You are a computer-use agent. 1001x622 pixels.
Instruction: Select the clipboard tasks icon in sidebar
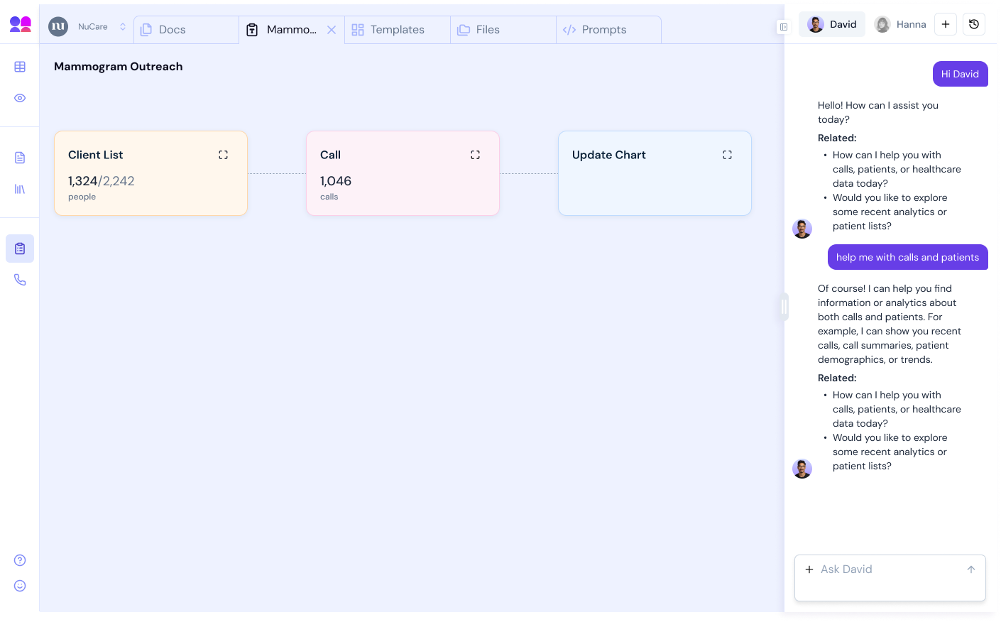(x=20, y=249)
